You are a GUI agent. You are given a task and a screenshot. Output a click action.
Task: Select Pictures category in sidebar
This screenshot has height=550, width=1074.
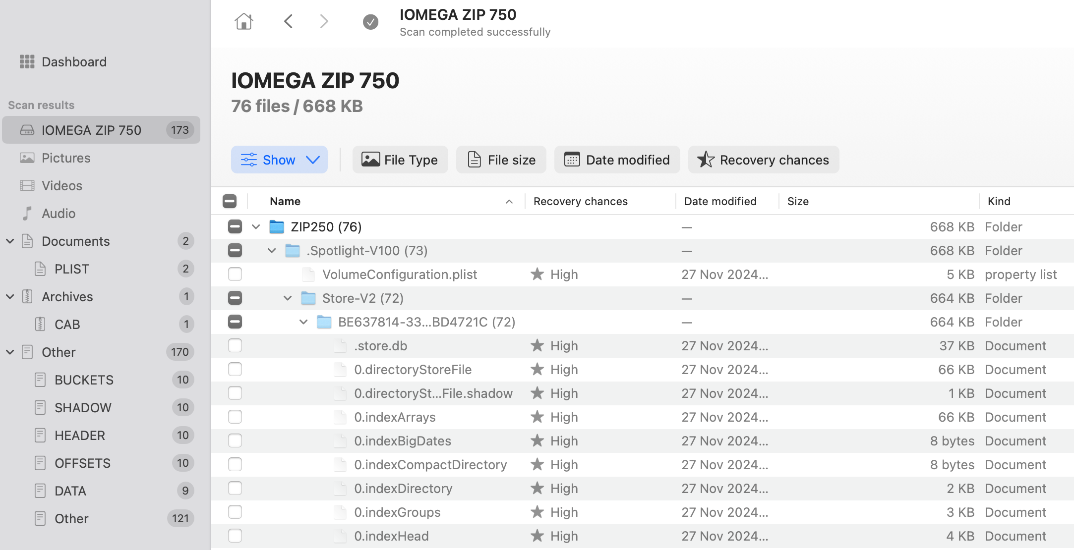click(x=66, y=158)
